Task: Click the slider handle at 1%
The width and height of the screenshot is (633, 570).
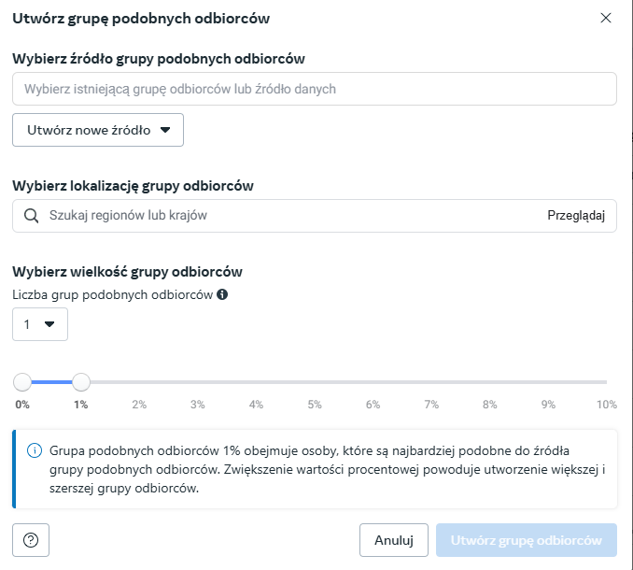Action: pos(80,382)
